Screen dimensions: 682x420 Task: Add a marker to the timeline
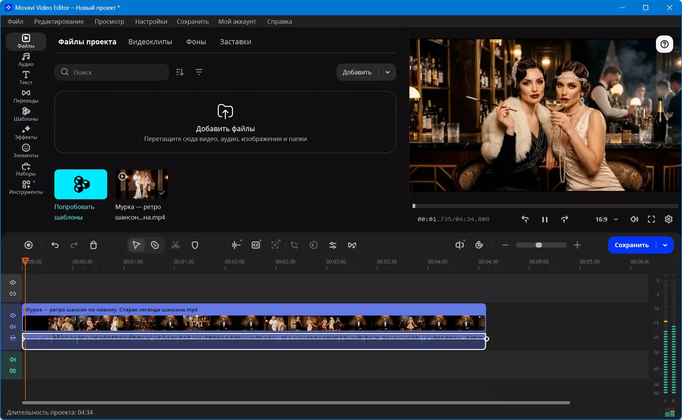coord(195,245)
